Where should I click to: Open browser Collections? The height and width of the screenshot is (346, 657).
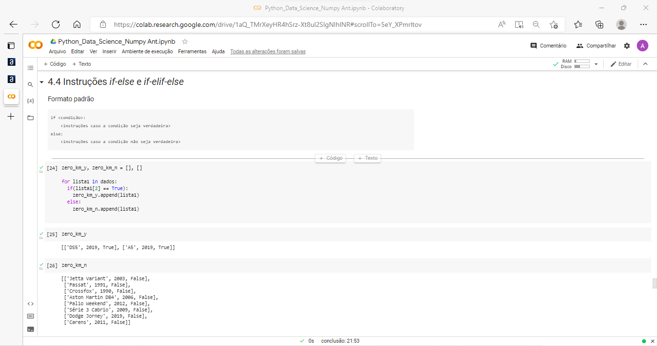point(599,24)
